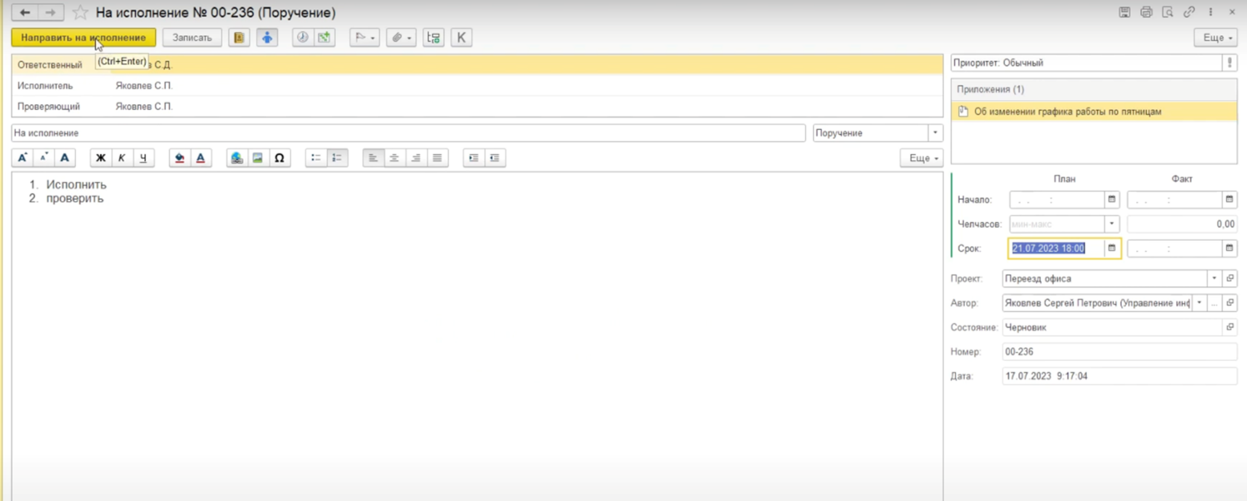Screen dimensions: 1247x501
Task: Open print preview magnifier icon
Action: [x=1168, y=12]
